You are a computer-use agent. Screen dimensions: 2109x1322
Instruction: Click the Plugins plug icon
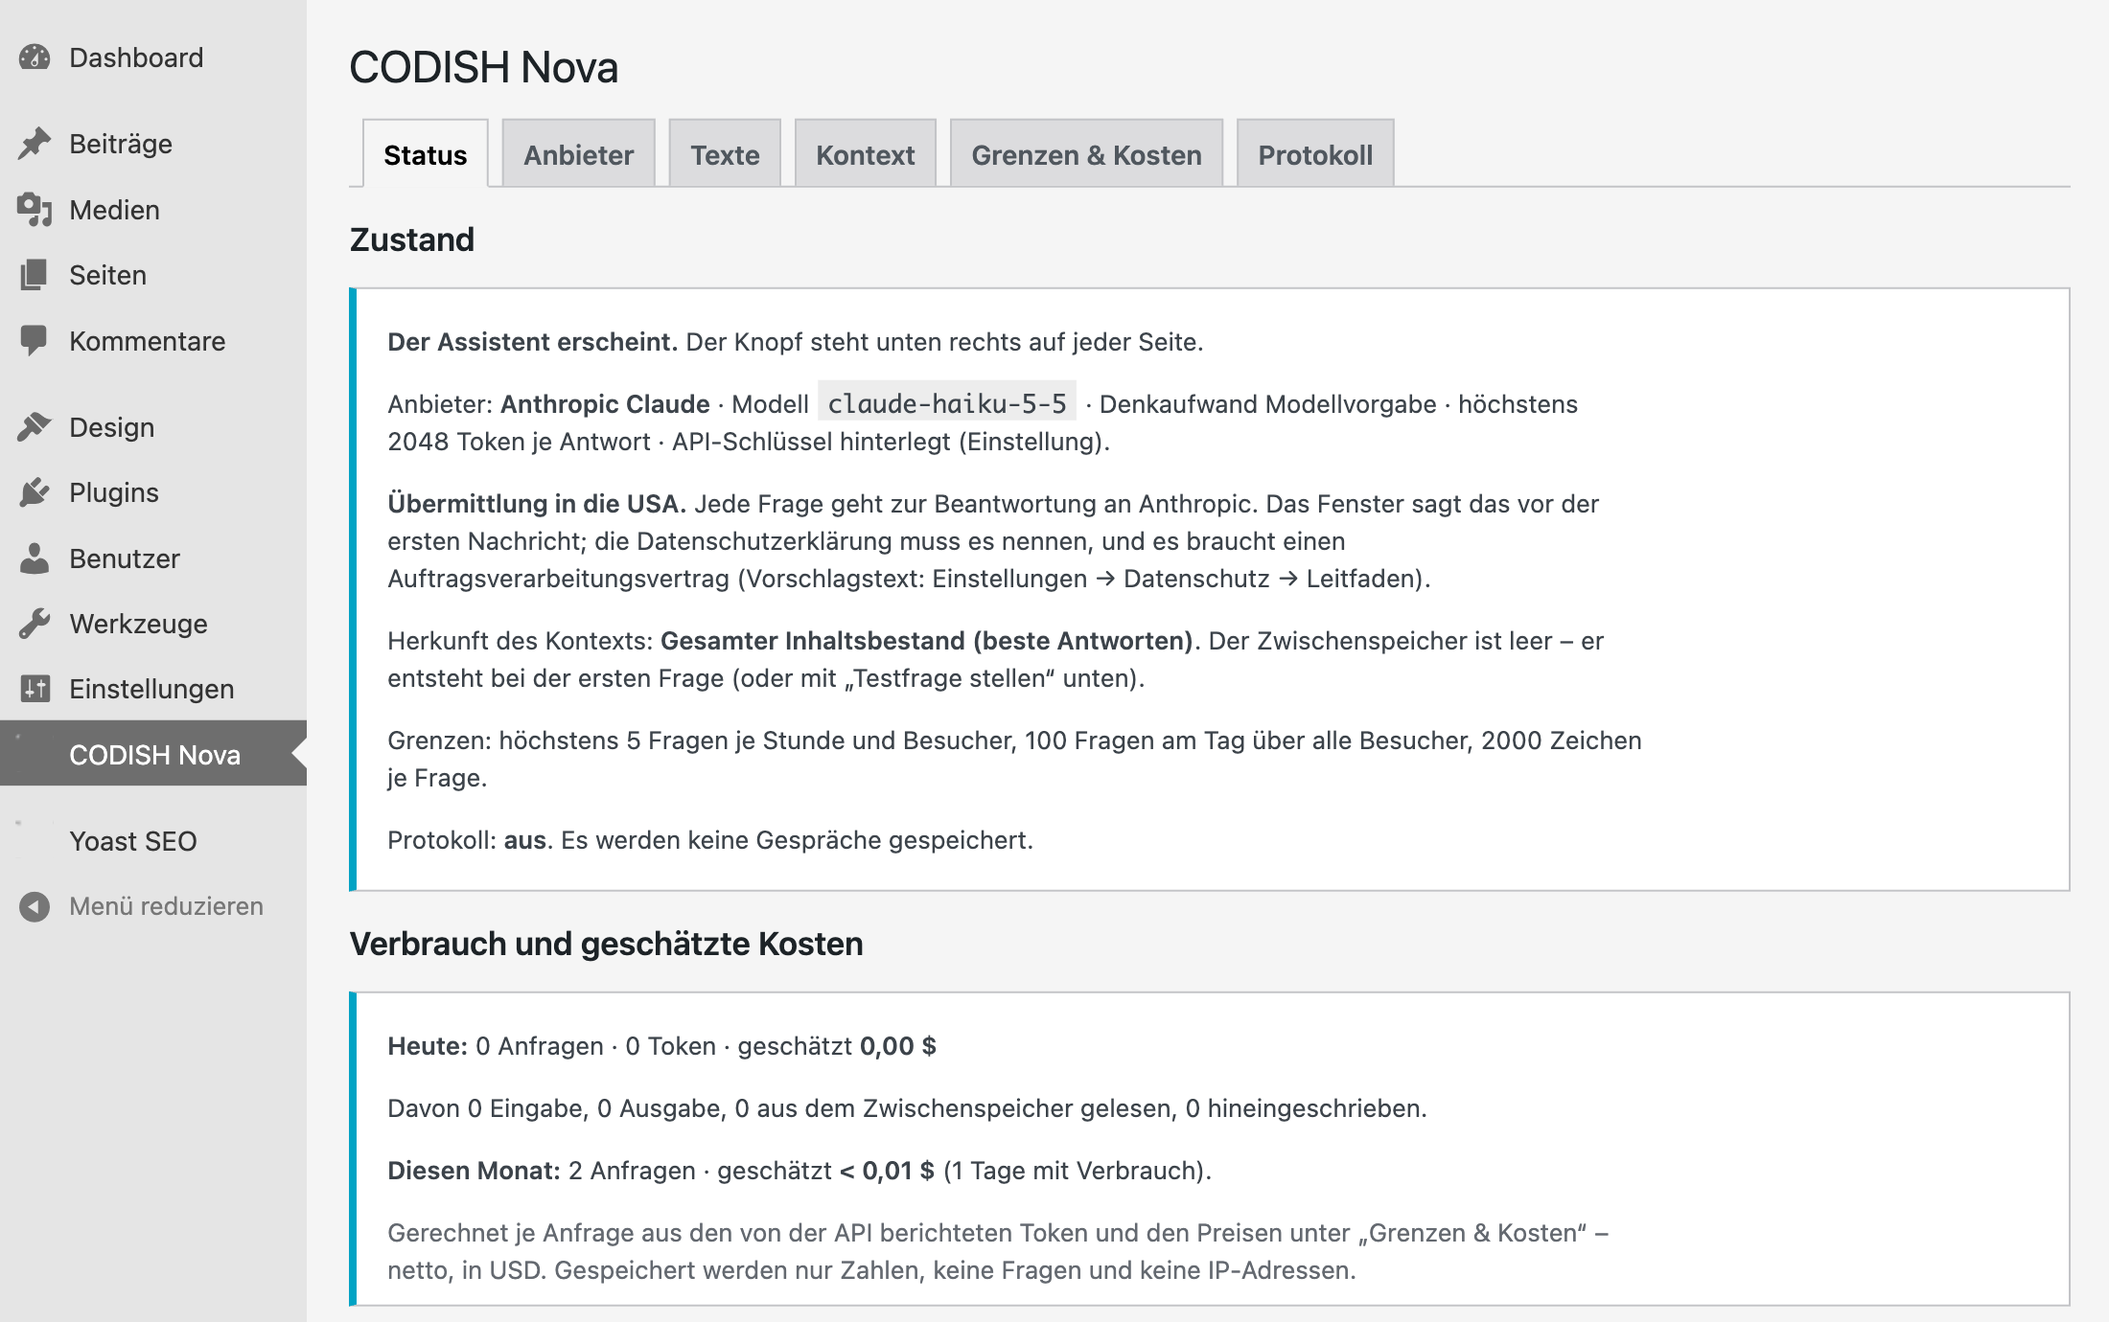point(35,492)
